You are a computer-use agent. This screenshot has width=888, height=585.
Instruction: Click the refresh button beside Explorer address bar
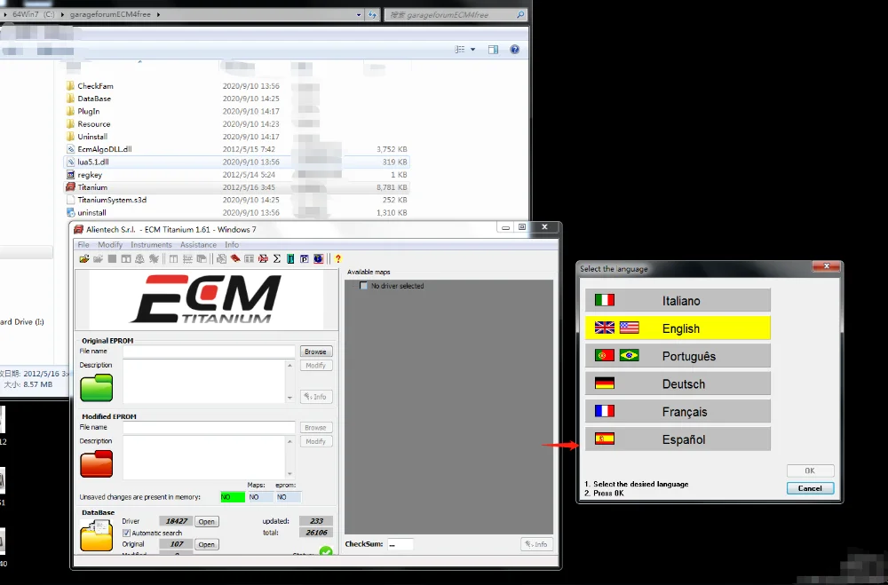pos(372,15)
